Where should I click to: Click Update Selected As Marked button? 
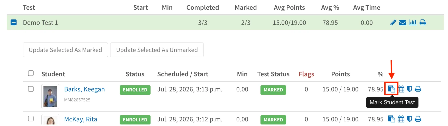[65, 50]
